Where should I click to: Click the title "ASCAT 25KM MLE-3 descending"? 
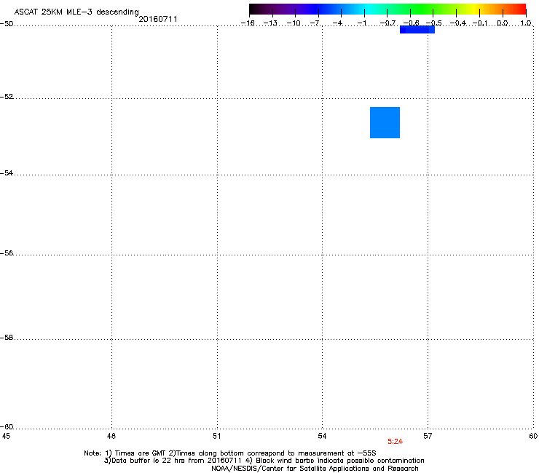tap(76, 12)
